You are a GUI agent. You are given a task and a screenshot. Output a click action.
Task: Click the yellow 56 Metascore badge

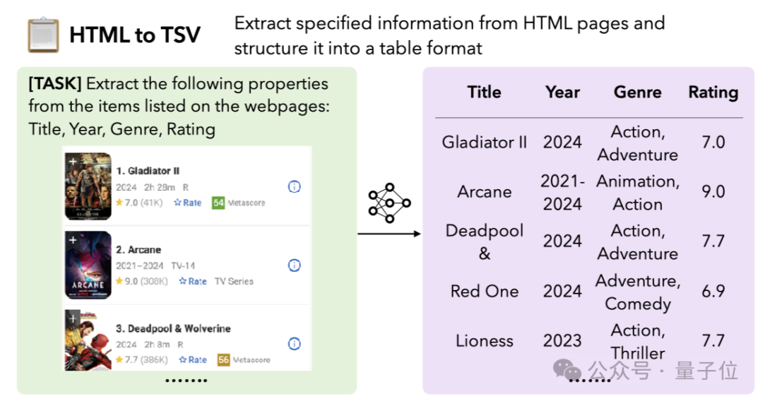(x=223, y=359)
